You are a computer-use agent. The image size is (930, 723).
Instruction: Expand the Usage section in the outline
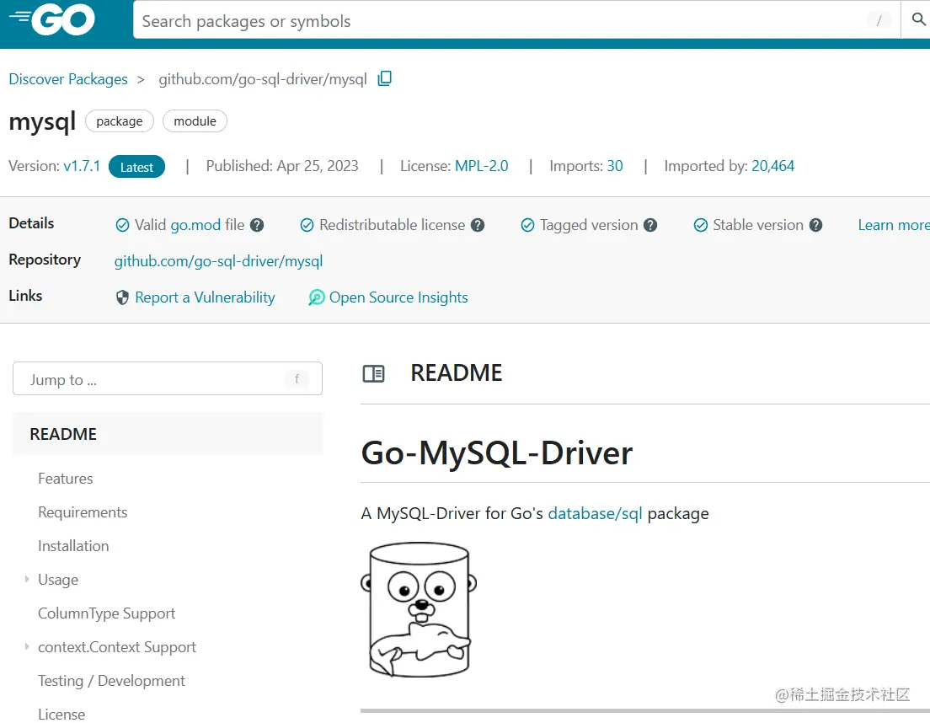(27, 579)
